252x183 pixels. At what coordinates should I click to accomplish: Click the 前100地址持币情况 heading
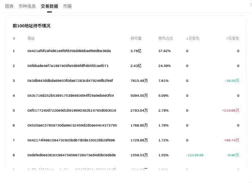coord(32,26)
